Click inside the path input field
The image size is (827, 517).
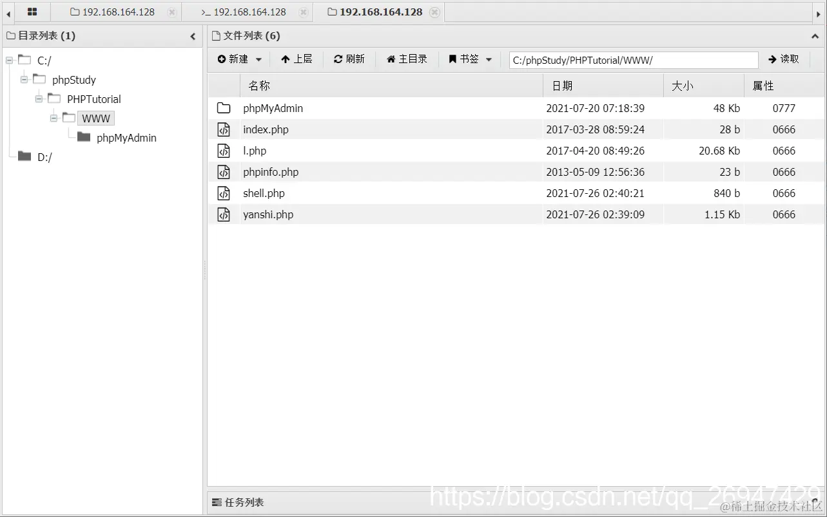coord(632,59)
